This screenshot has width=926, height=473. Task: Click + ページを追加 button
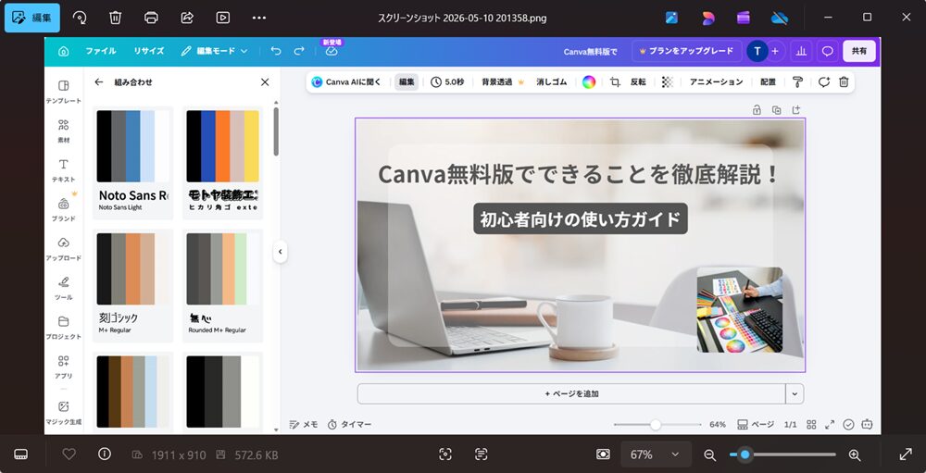point(571,393)
